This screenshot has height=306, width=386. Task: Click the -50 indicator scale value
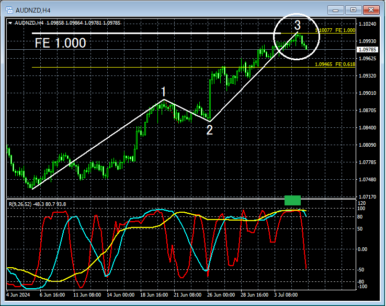coord(360,270)
